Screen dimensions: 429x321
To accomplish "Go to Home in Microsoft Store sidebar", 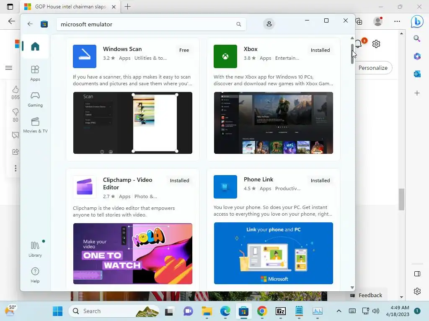I will pyautogui.click(x=35, y=46).
